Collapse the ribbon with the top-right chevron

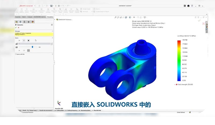(x=206, y=14)
